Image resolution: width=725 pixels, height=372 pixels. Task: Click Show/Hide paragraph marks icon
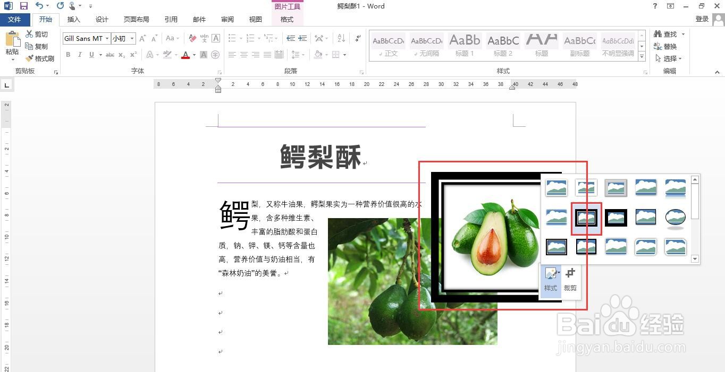click(358, 38)
